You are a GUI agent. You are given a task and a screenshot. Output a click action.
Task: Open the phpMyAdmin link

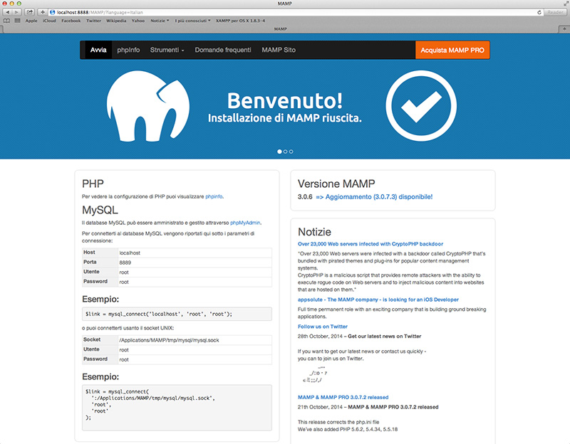[x=245, y=223]
